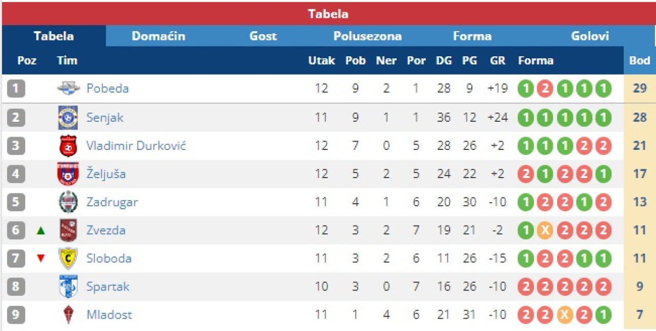Click the Vladimir Durković red crest
This screenshot has height=331, width=656.
click(68, 146)
